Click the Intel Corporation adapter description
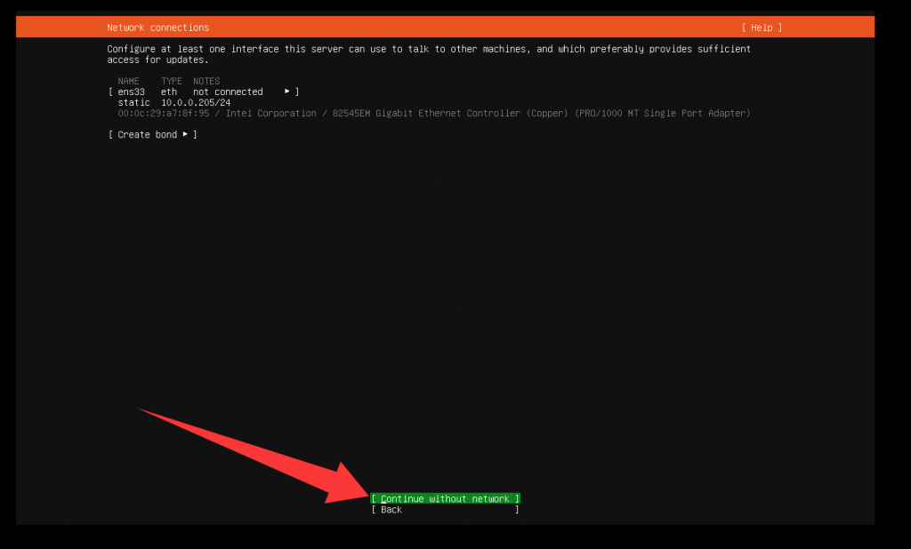 tap(488, 113)
